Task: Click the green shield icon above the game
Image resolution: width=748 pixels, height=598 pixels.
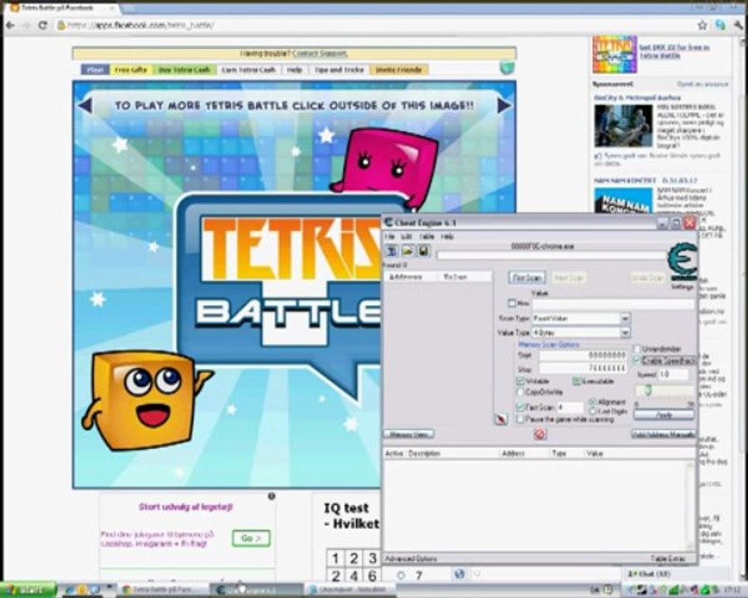Action: pos(507,68)
